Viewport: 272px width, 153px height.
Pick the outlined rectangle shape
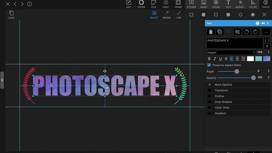pyautogui.click(x=191, y=15)
